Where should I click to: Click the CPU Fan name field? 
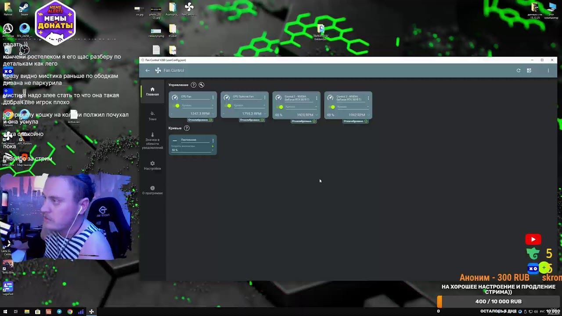point(195,97)
